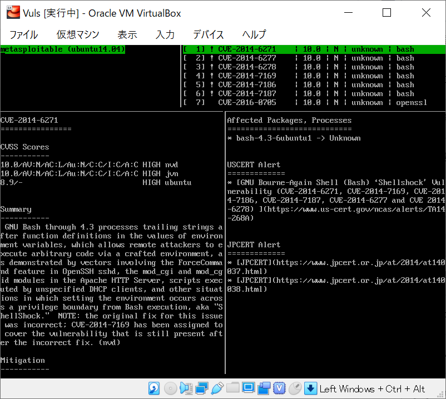Open the デバイス menu
This screenshot has width=446, height=399.
pyautogui.click(x=208, y=34)
